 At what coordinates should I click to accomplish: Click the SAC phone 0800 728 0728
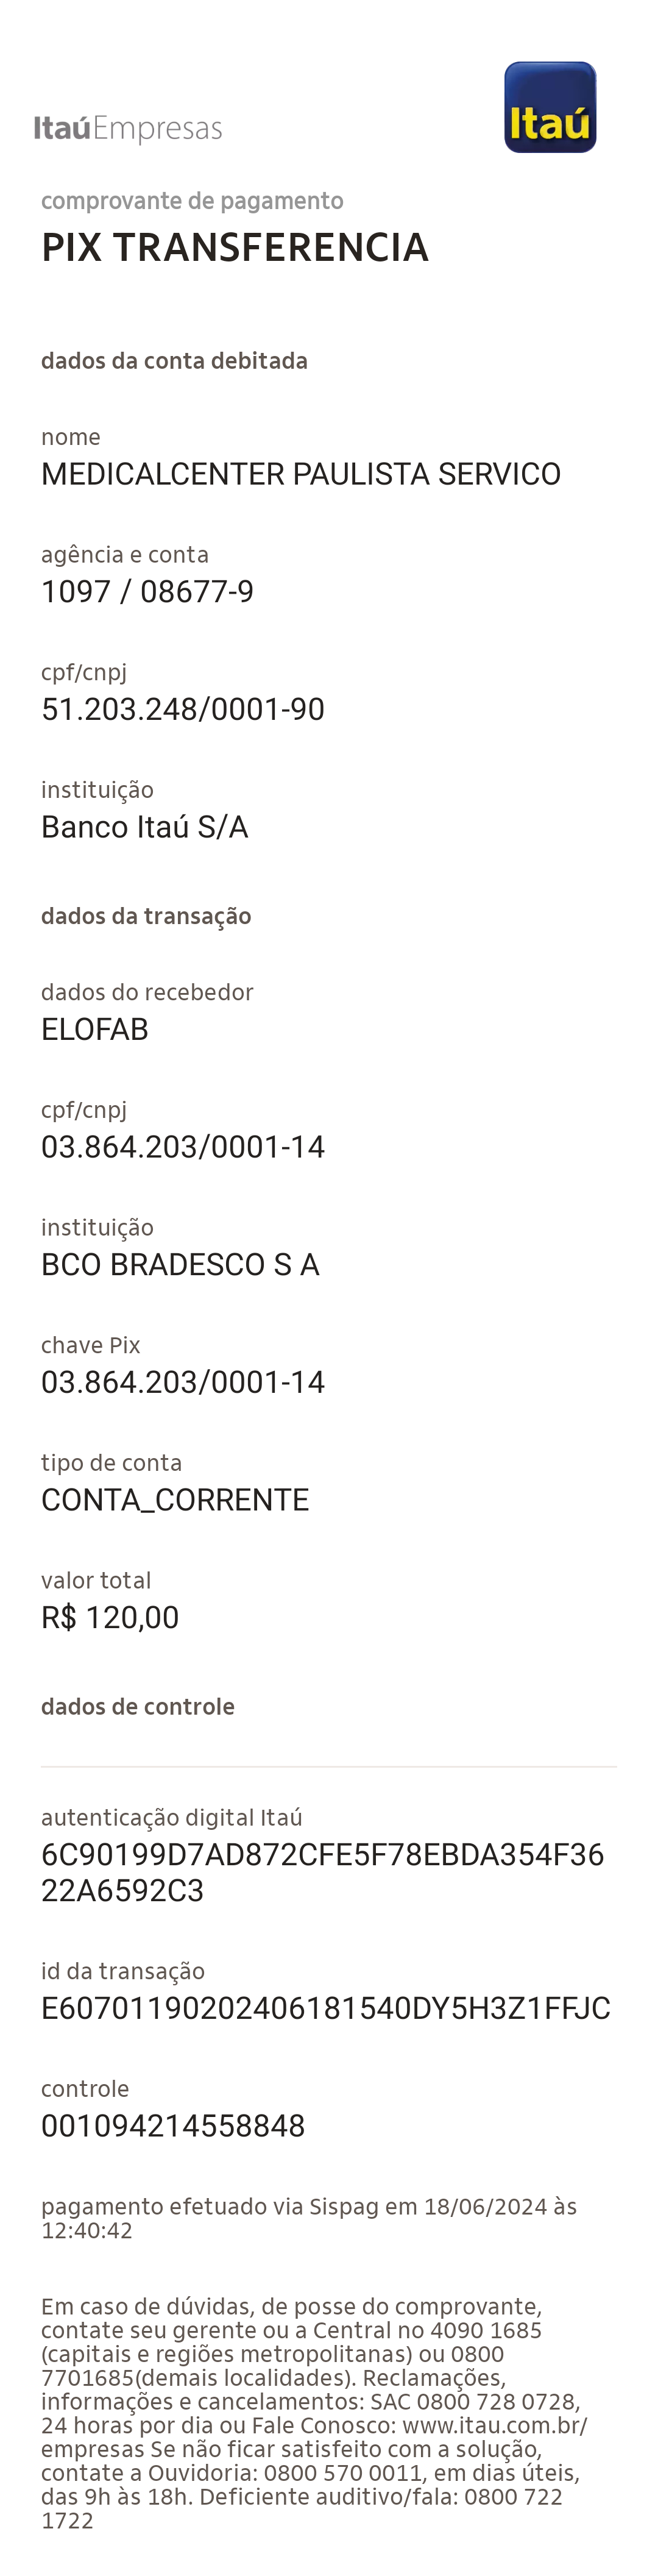coord(496,2401)
